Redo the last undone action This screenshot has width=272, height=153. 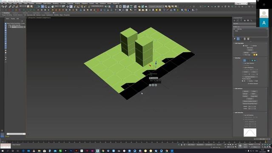(x=6, y=7)
